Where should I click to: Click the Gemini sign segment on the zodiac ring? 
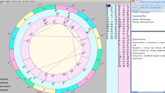44,90
